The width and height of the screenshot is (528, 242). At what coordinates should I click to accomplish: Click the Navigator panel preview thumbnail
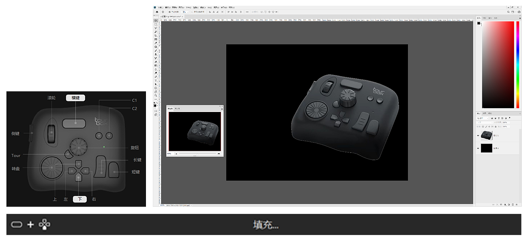[195, 131]
